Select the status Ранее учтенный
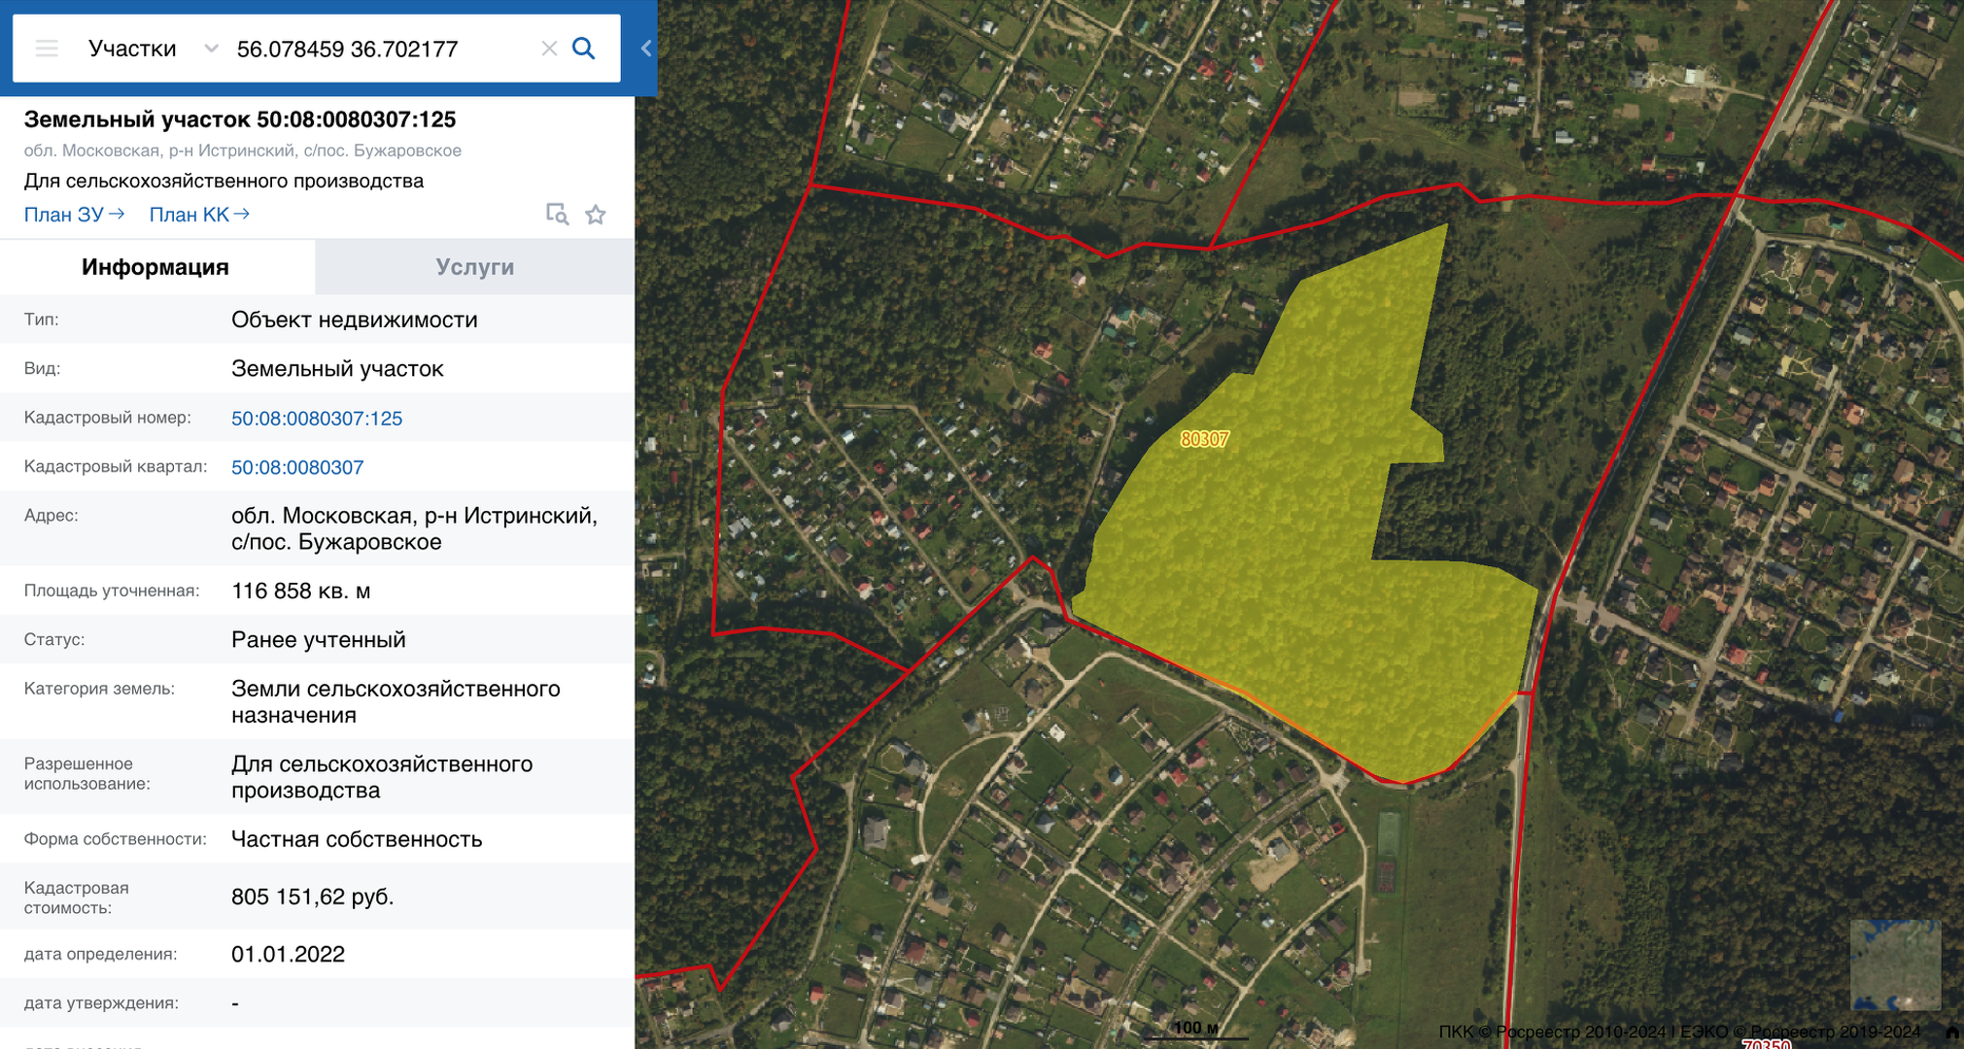This screenshot has height=1049, width=1964. [319, 640]
